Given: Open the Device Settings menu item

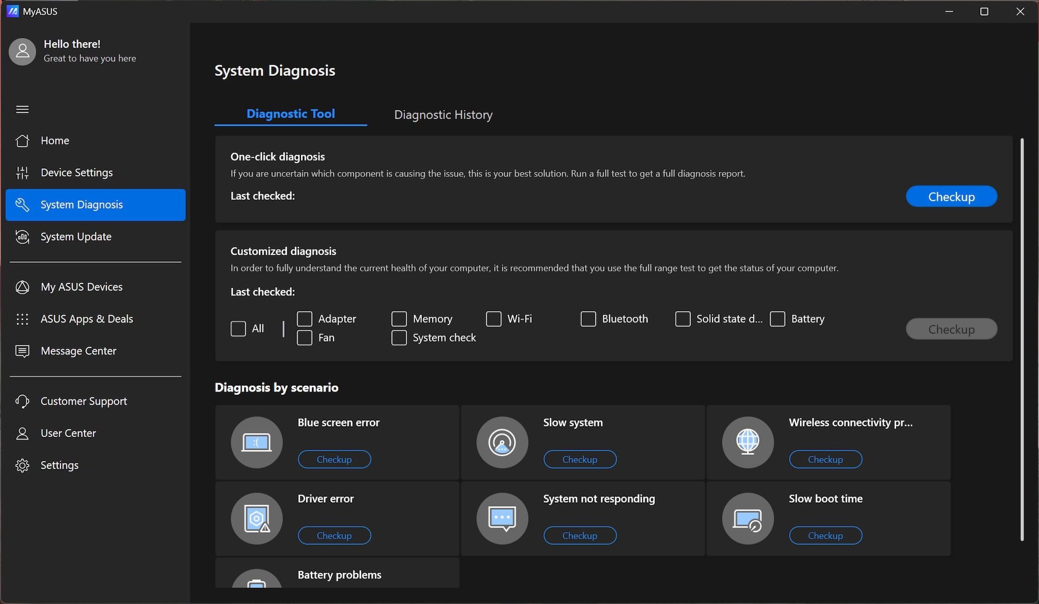Looking at the screenshot, I should tap(76, 173).
